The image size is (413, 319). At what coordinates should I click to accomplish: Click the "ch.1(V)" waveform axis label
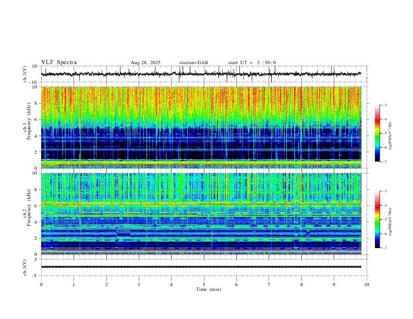point(25,74)
